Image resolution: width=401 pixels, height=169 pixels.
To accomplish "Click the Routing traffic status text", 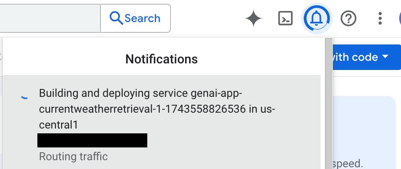I will point(73,156).
